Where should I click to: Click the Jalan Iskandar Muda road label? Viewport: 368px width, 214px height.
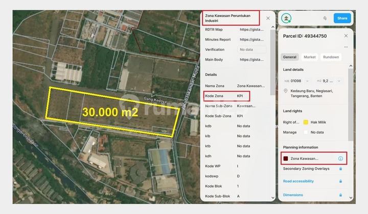190,88
